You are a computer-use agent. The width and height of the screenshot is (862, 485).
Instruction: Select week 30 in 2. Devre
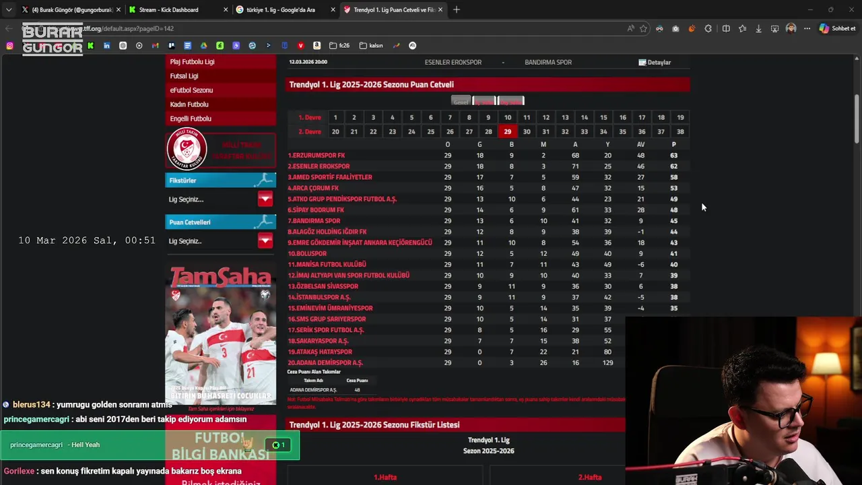point(527,131)
